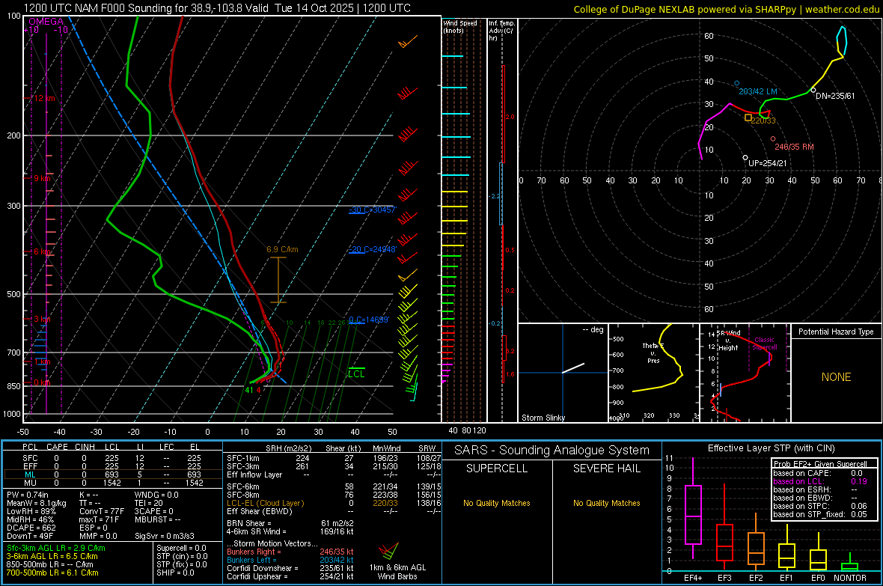This screenshot has width=883, height=586.
Task: Click the 9 km height marker
Action: coord(42,178)
